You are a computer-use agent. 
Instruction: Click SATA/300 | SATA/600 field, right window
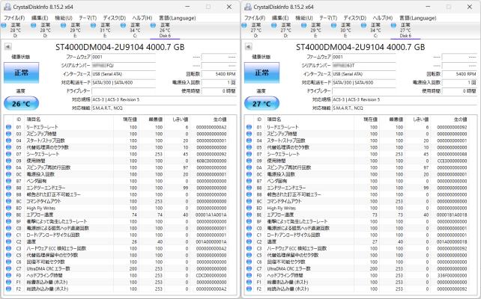(364, 83)
